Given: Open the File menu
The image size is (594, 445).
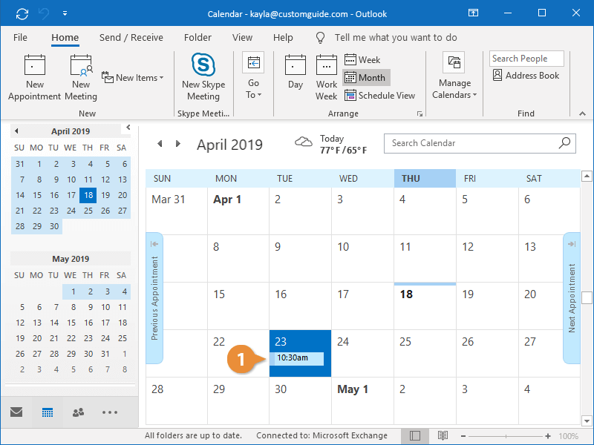Looking at the screenshot, I should [x=20, y=38].
